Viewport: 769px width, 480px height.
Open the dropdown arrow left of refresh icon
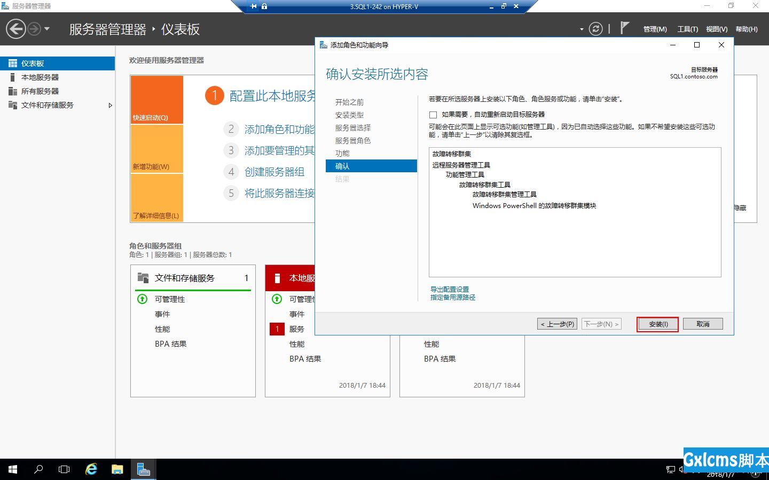582,29
